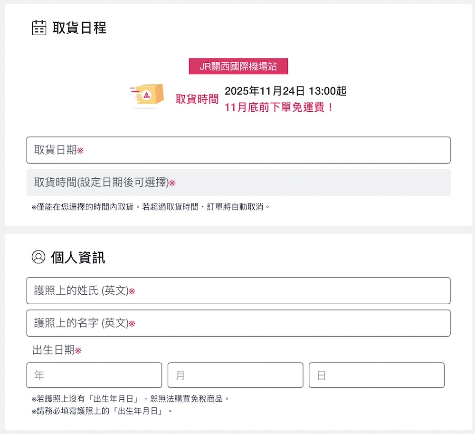Click the 日 birth day input box

tap(377, 375)
